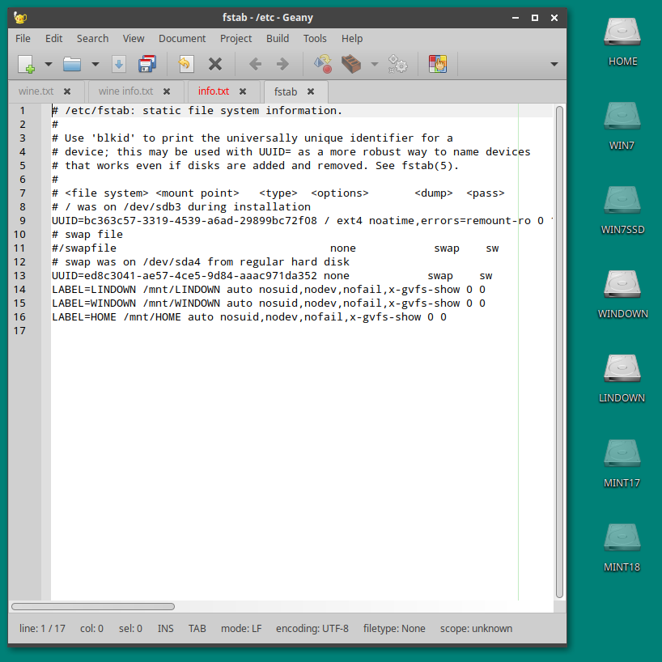
Task: Expand the recent files dropdown arrow
Action: pos(95,64)
